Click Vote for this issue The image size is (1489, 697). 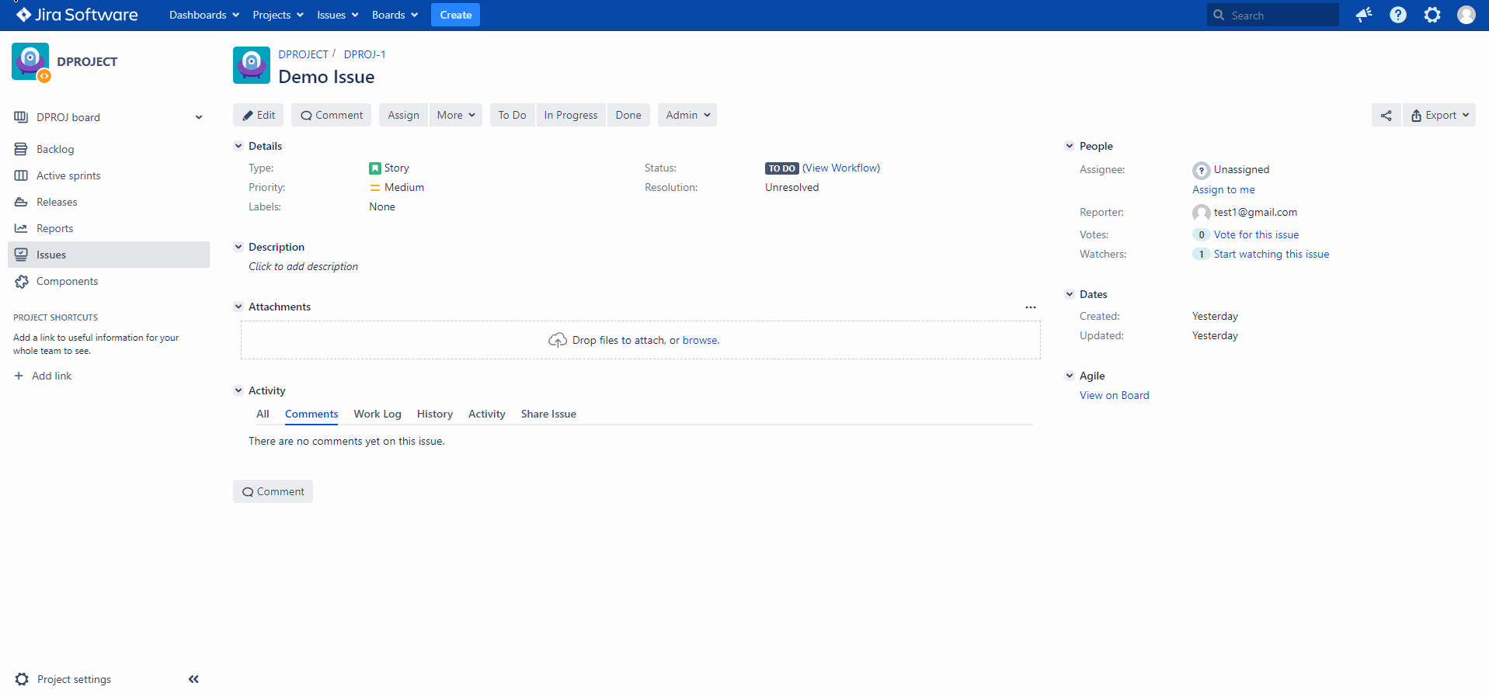pyautogui.click(x=1256, y=234)
